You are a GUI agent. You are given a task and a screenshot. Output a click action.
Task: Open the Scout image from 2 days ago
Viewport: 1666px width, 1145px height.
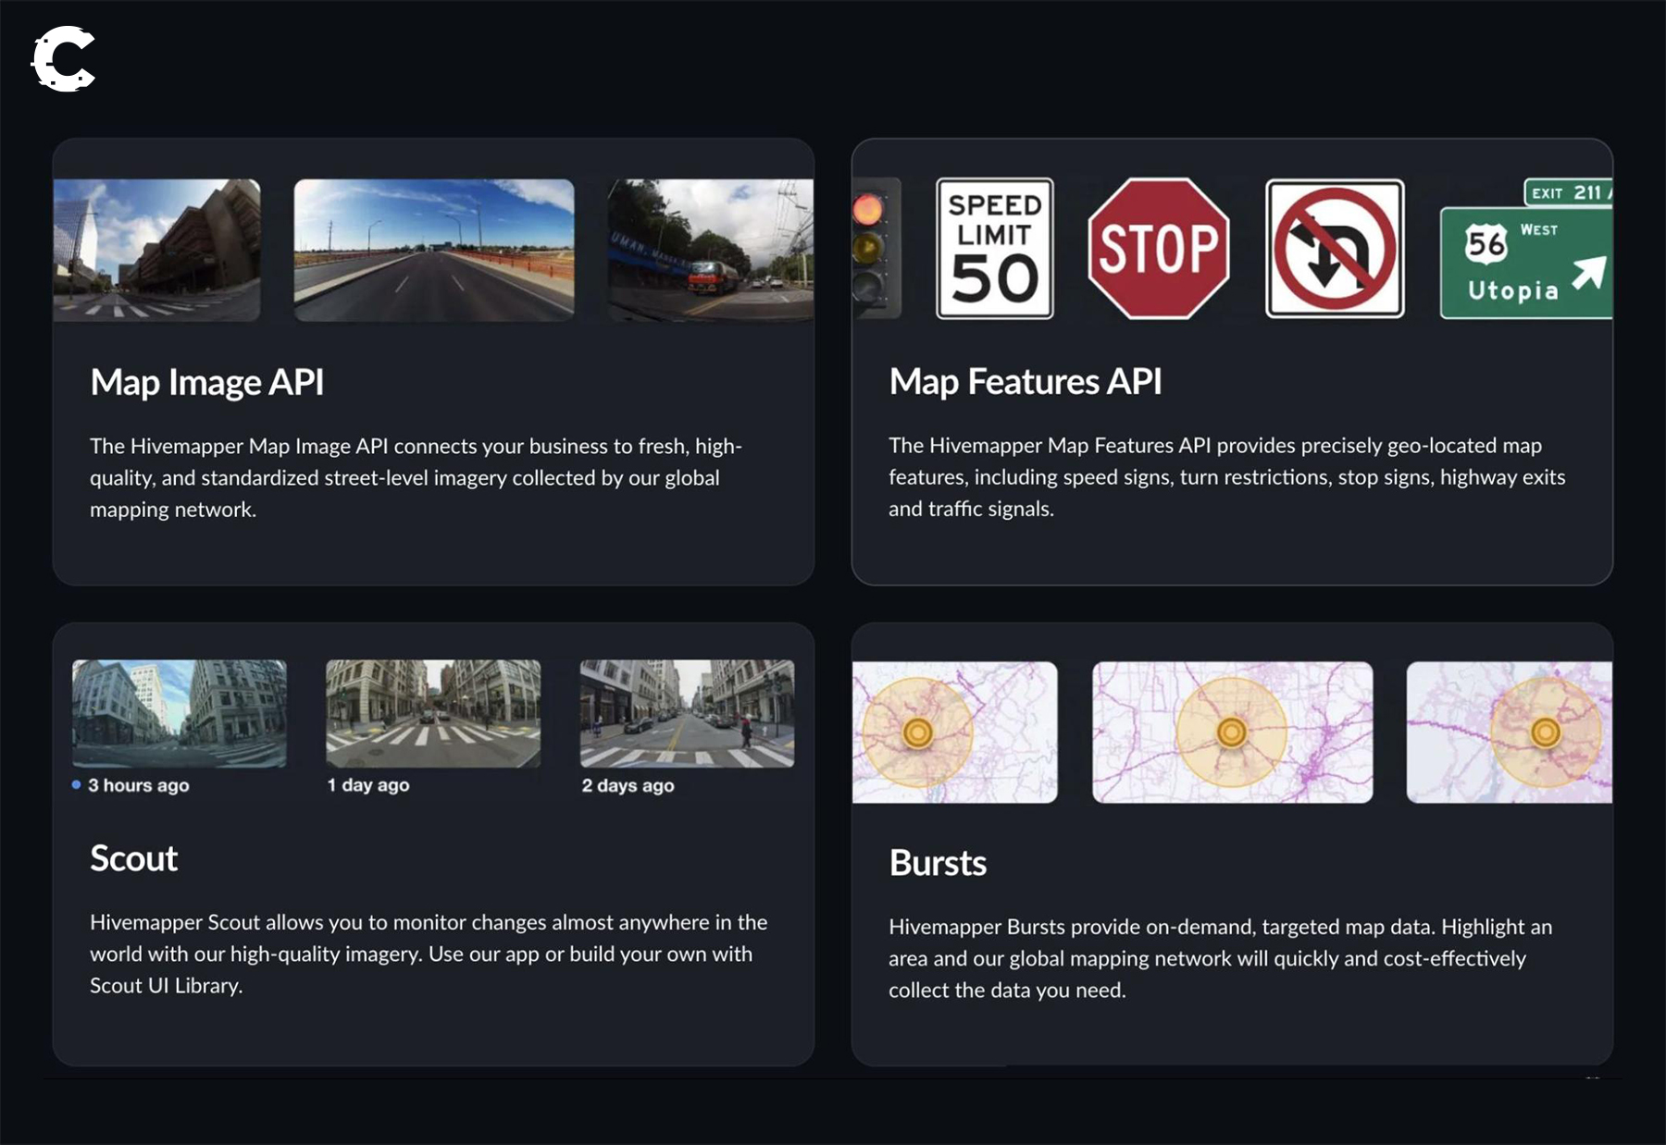pos(686,713)
